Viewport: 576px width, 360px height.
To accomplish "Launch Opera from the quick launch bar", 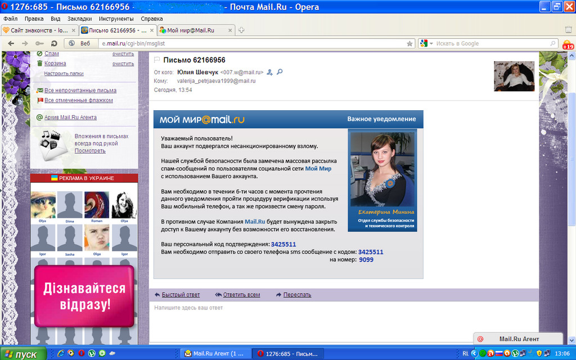I will coord(81,353).
